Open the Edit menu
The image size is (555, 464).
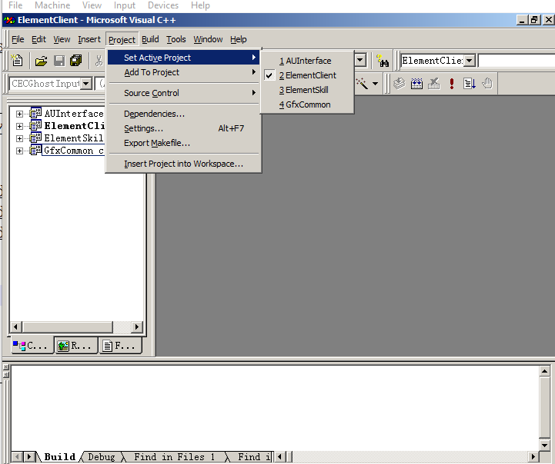coord(38,39)
